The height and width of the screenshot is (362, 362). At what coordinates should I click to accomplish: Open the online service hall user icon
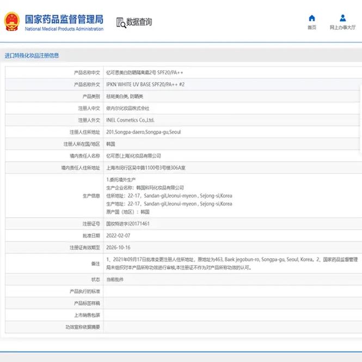[x=342, y=18]
